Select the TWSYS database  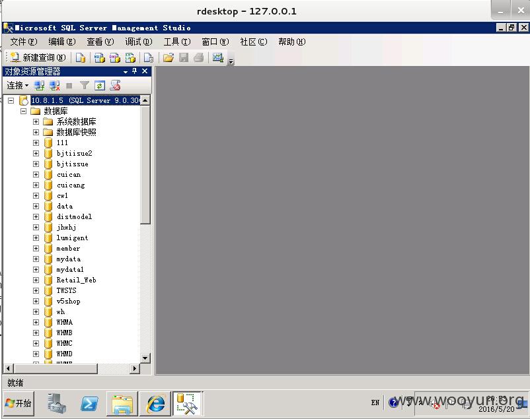click(66, 290)
